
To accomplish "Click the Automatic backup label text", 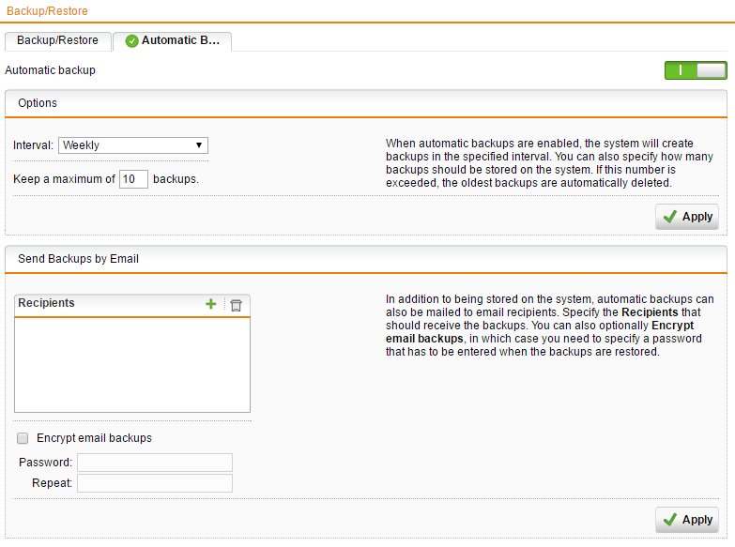I will pyautogui.click(x=51, y=70).
